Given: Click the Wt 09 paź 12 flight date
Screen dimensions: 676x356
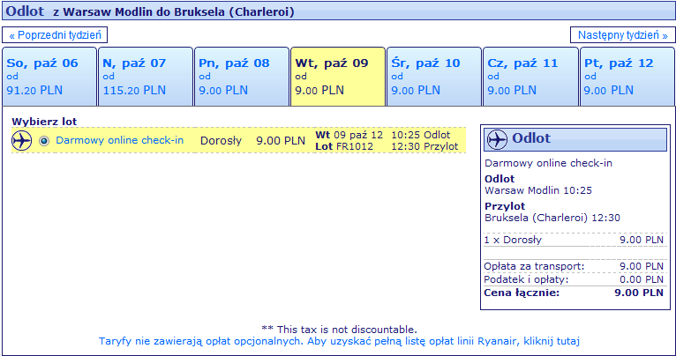Looking at the screenshot, I should (349, 135).
